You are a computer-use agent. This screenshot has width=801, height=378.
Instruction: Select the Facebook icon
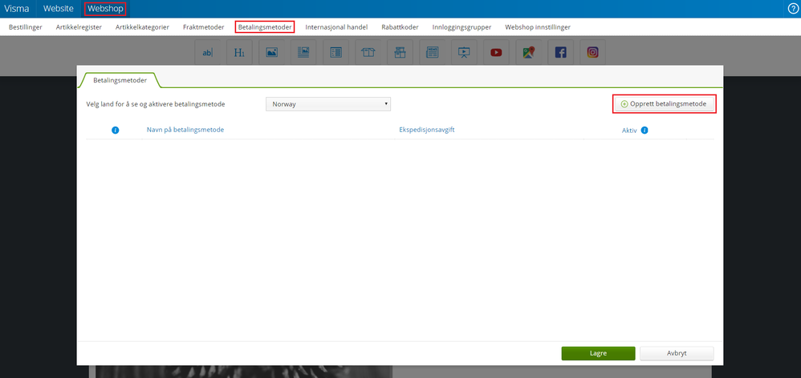click(x=560, y=52)
